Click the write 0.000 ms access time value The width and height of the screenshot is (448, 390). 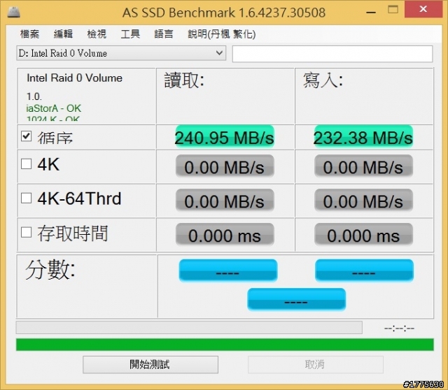363,235
